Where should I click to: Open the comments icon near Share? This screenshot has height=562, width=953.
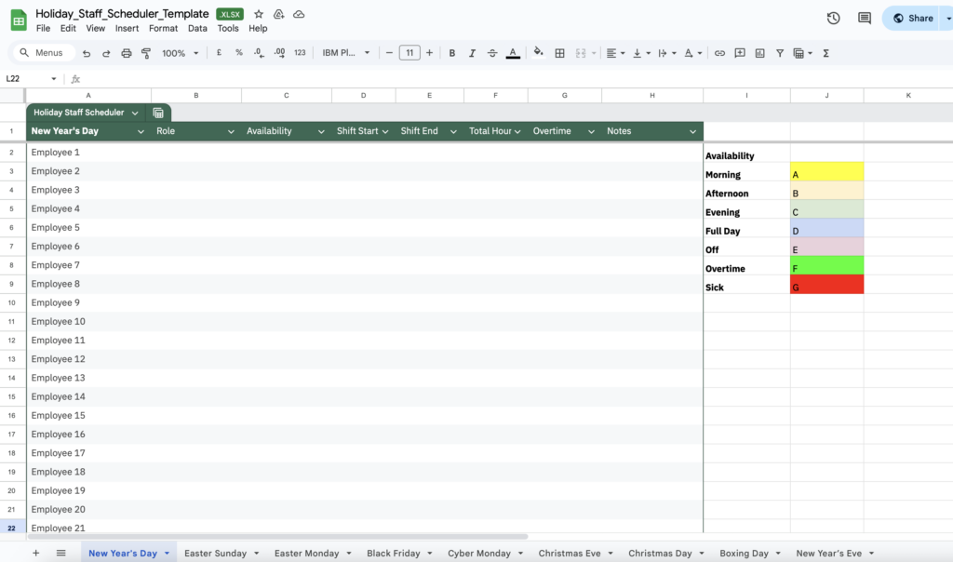tap(865, 18)
